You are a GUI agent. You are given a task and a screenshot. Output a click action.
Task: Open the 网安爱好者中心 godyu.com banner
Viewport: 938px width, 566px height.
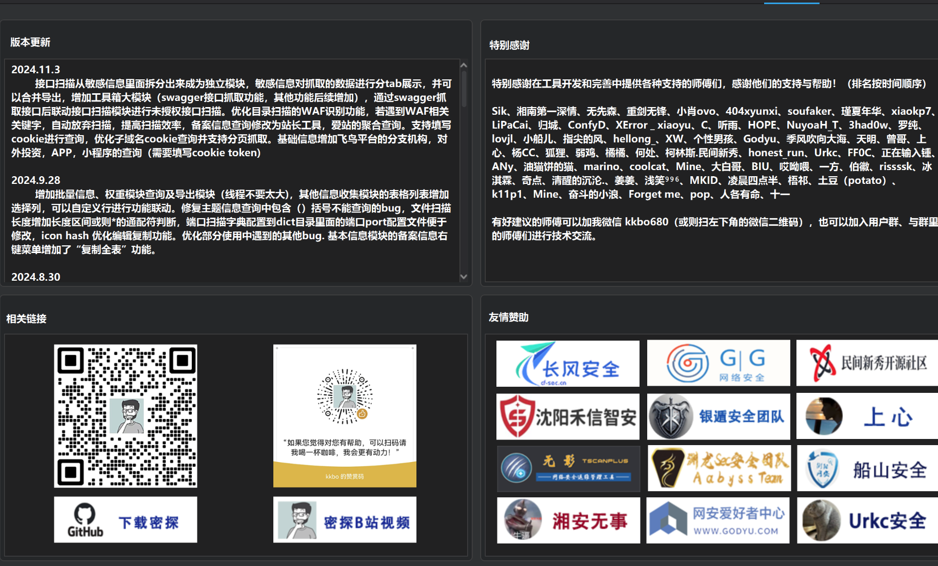tap(719, 520)
